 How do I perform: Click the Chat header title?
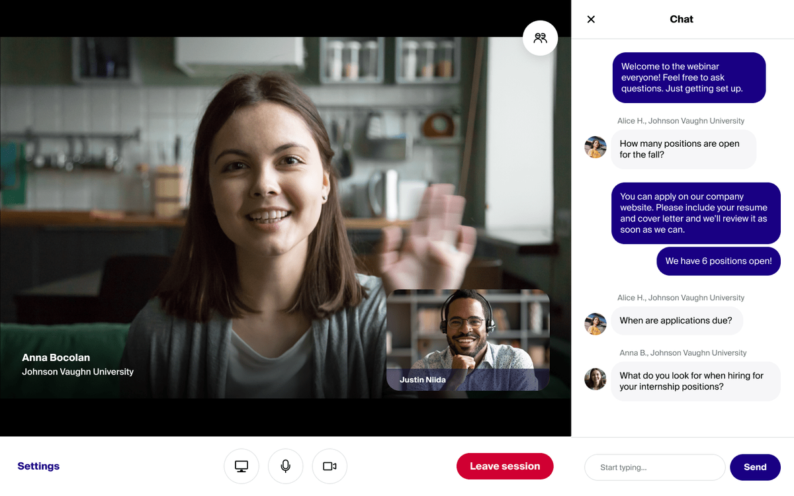pyautogui.click(x=682, y=19)
